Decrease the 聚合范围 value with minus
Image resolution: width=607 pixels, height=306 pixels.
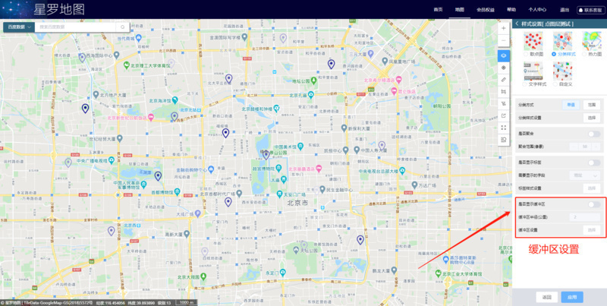pos(574,147)
